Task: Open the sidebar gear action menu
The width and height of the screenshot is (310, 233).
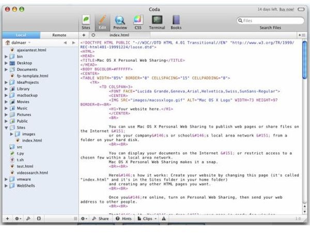Action: point(18,219)
